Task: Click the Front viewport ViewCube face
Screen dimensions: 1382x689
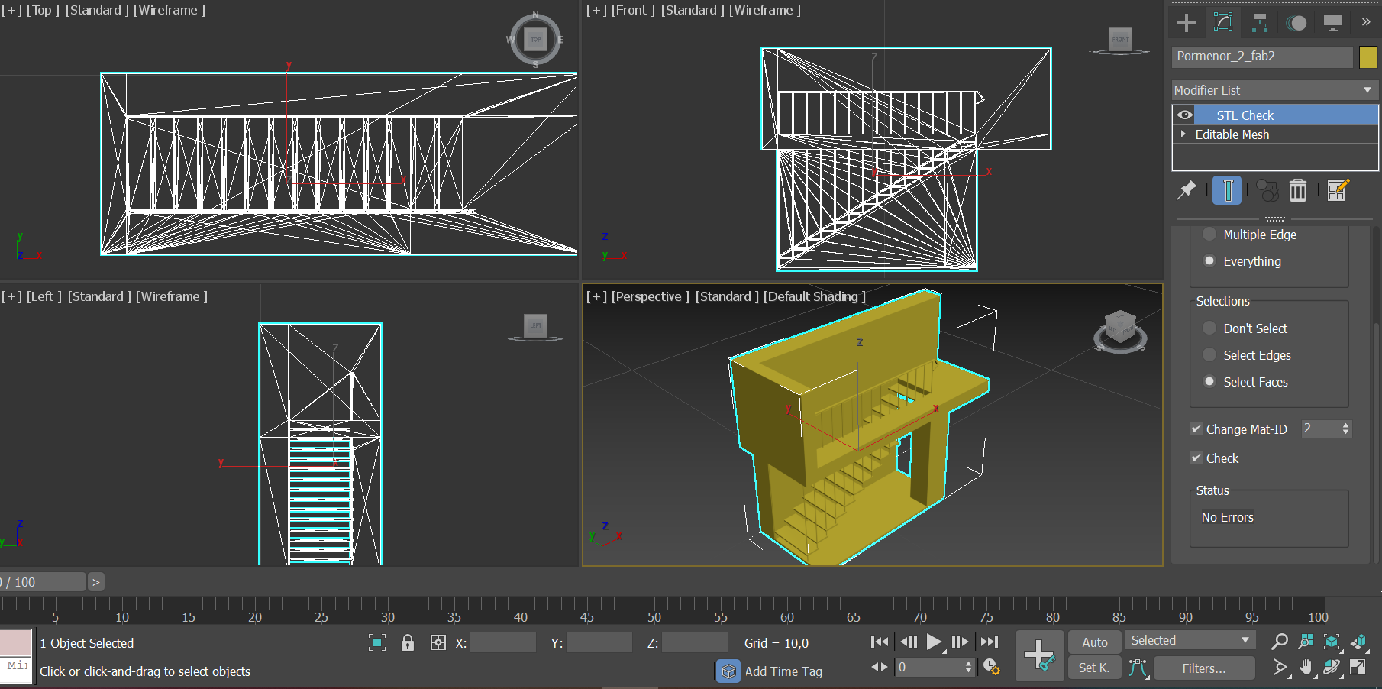Action: (1120, 39)
